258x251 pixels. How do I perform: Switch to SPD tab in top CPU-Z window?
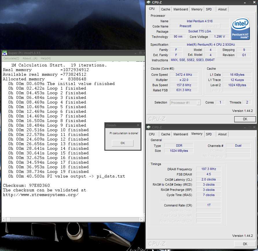pos(209,9)
